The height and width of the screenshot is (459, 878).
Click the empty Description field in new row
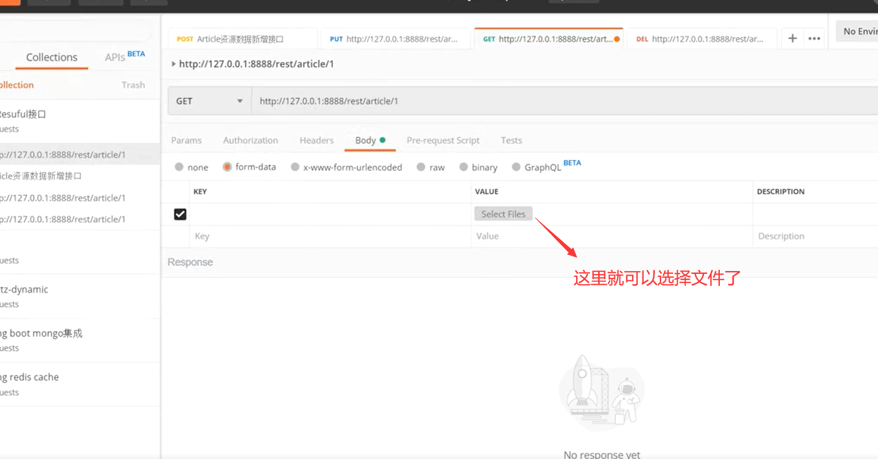(x=816, y=236)
